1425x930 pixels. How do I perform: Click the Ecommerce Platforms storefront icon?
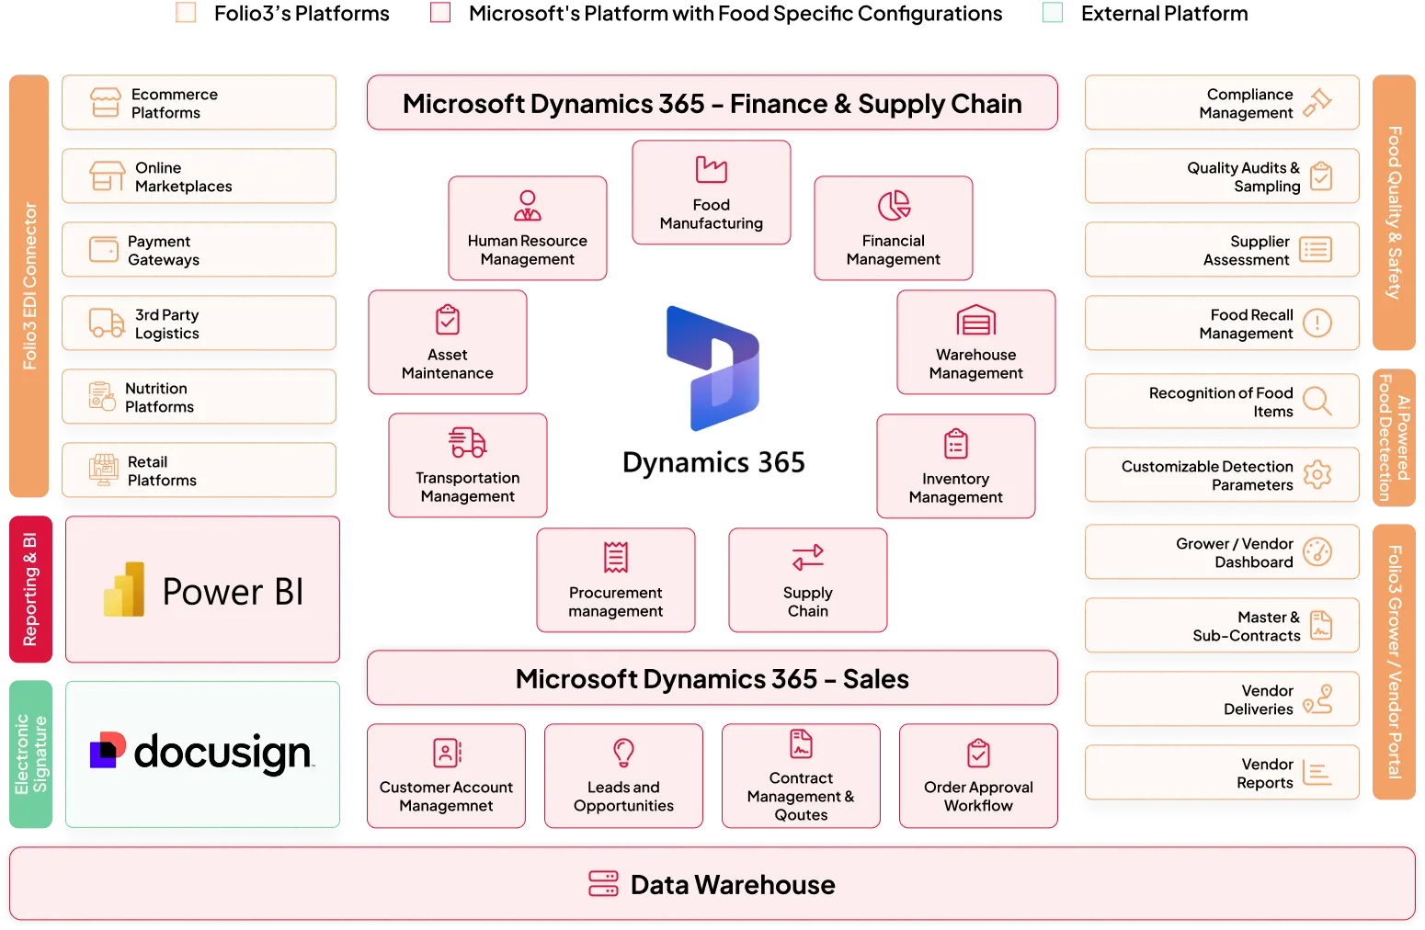106,103
